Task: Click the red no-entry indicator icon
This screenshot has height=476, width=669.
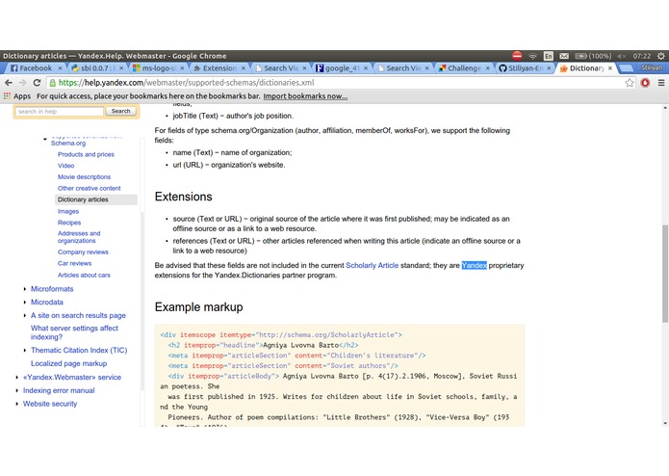Action: [x=517, y=56]
